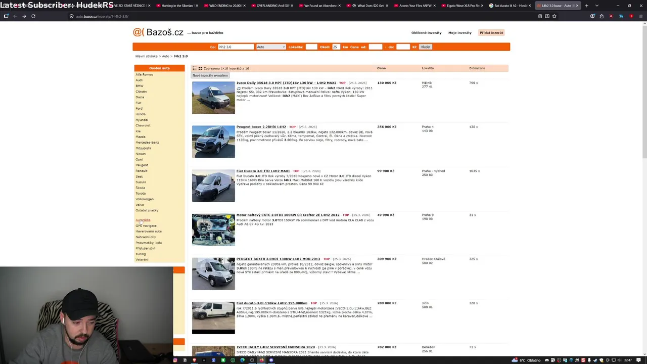Reload the page in browser
Screen dimensions: 647x364
coord(33,16)
